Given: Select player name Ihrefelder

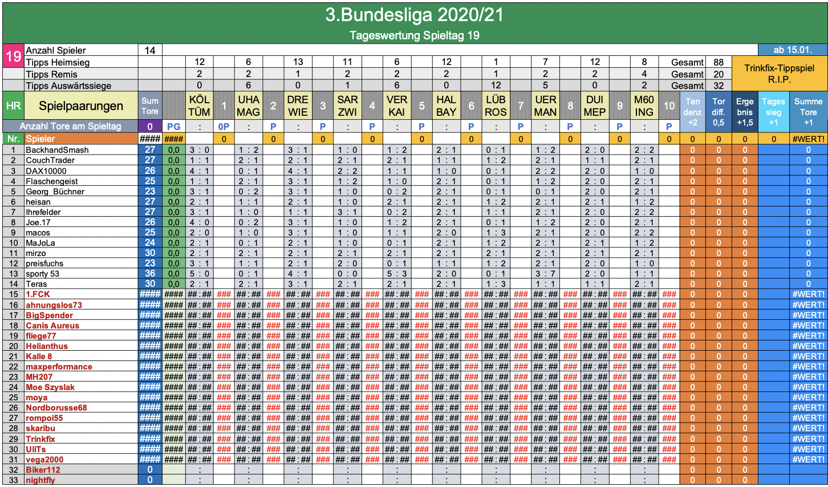Looking at the screenshot, I should (43, 212).
